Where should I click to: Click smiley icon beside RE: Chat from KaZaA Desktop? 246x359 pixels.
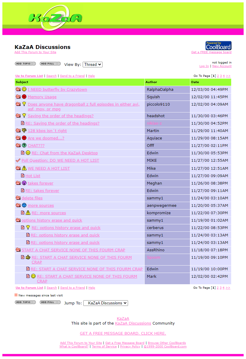click(x=28, y=153)
